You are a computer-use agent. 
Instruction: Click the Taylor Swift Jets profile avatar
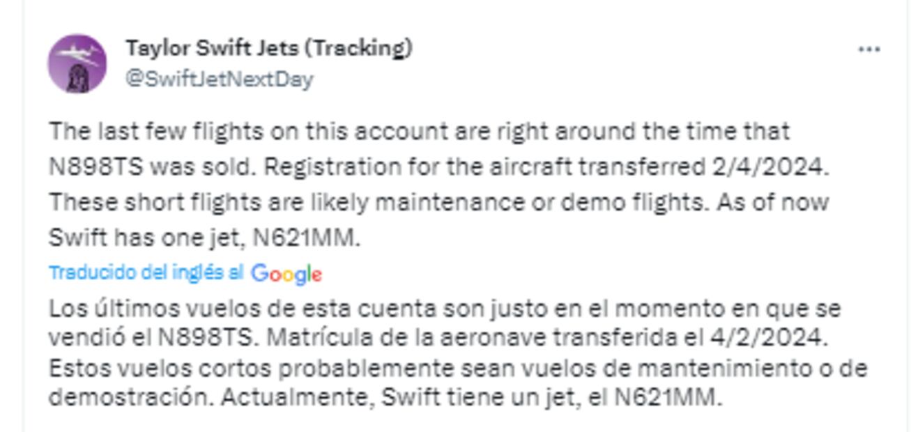[x=77, y=63]
